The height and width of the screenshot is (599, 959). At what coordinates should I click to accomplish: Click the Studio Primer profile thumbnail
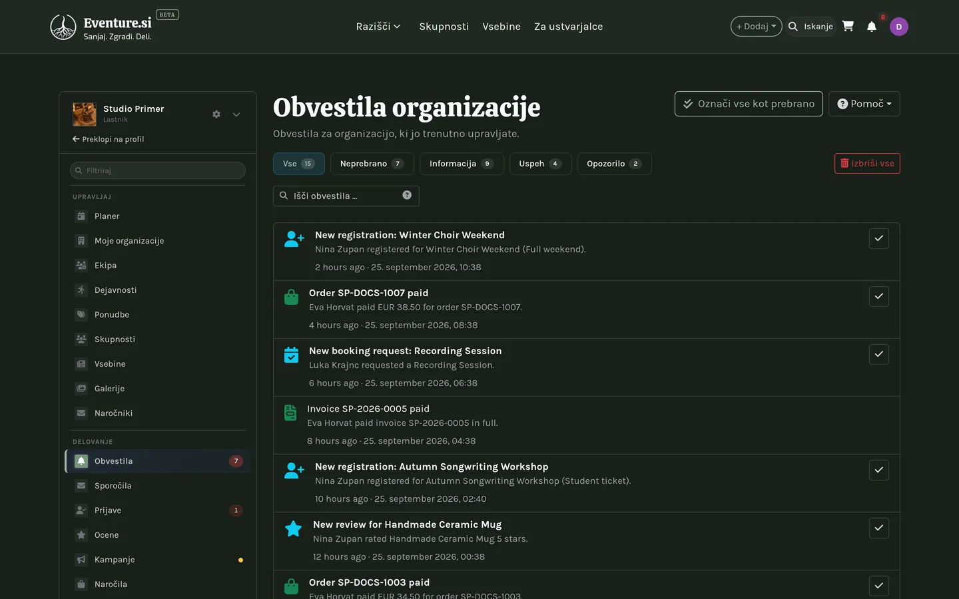[x=85, y=114]
